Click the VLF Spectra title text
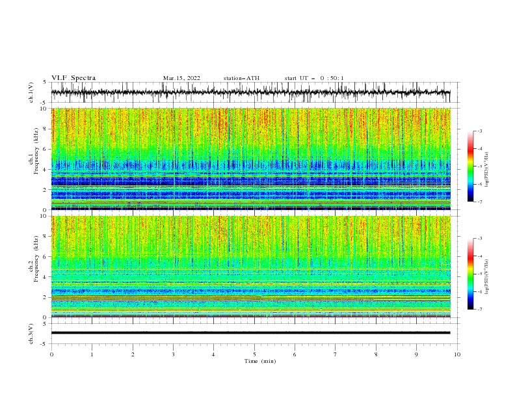This screenshot has height=398, width=515. [73, 78]
